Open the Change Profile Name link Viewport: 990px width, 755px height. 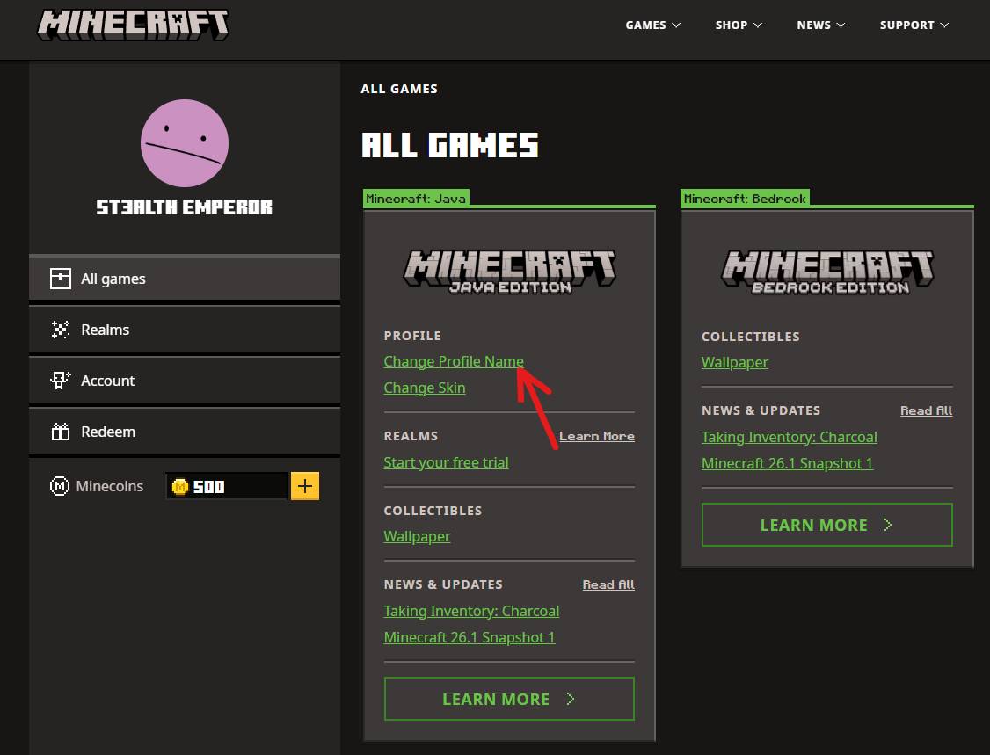453,361
